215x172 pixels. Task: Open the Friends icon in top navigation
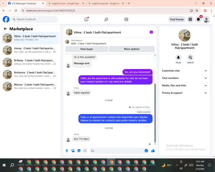coord(106,19)
